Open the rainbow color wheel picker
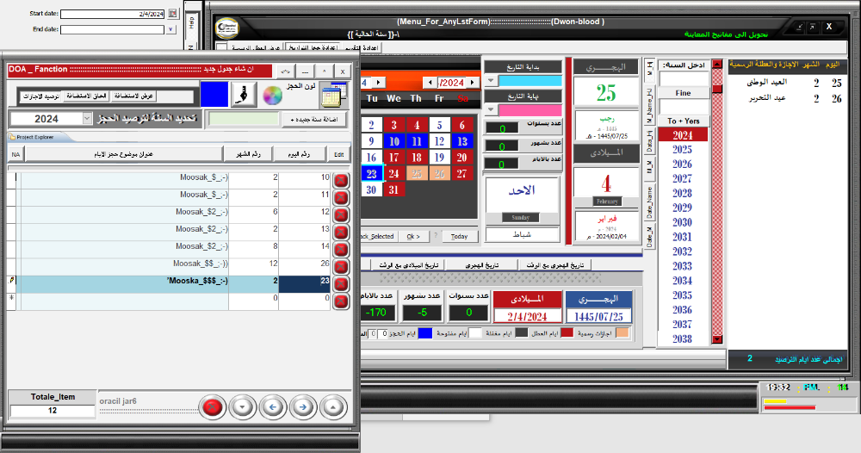Screen dimensions: 861x453 (x=272, y=96)
